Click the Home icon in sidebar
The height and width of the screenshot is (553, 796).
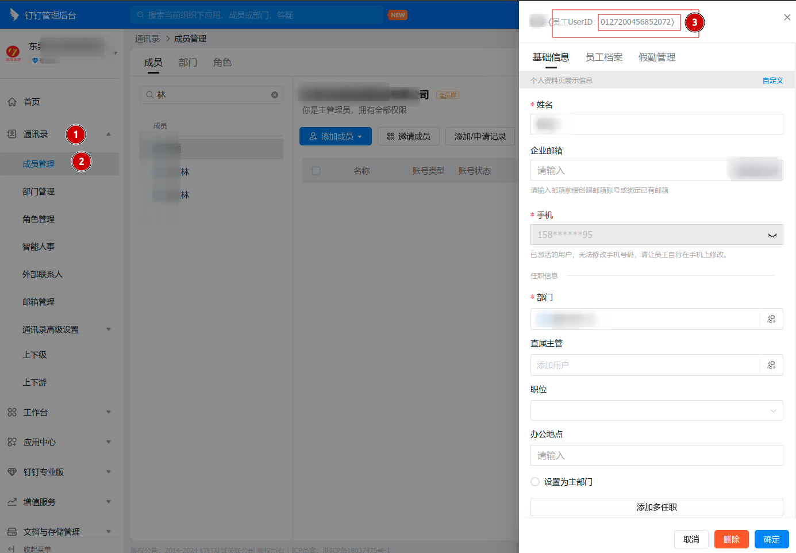[x=12, y=102]
